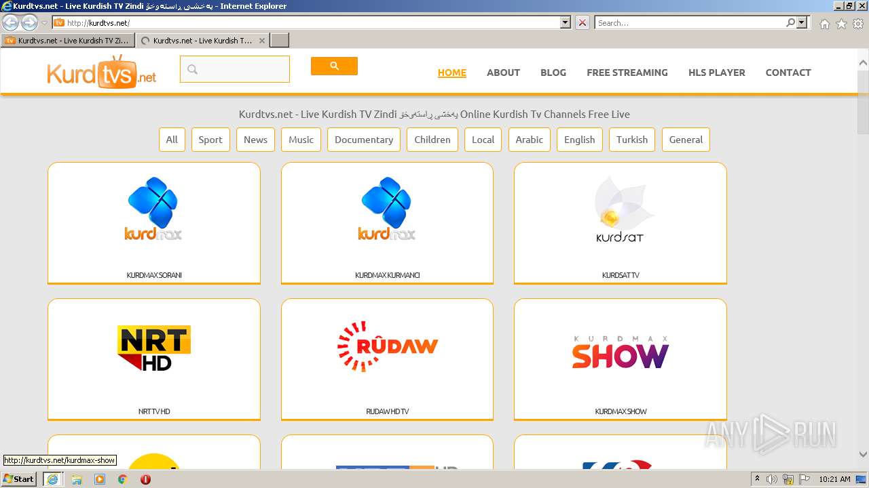Filter channels by English
The width and height of the screenshot is (869, 488).
tap(579, 140)
